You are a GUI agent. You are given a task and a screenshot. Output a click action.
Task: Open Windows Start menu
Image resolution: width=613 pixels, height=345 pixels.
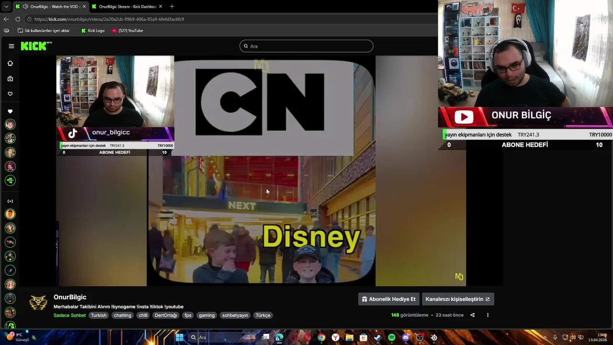pos(180,337)
